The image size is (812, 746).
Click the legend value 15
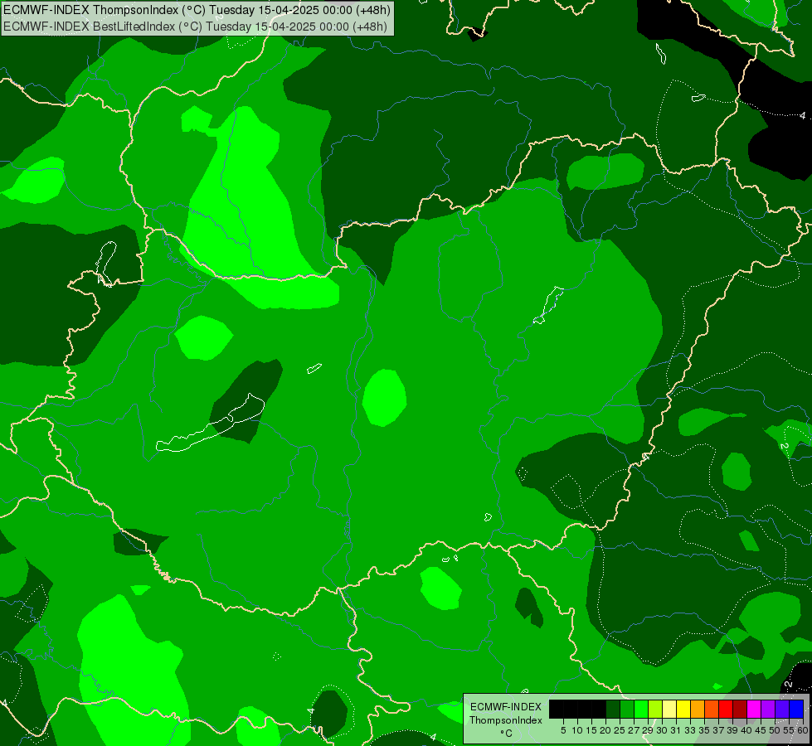[591, 730]
